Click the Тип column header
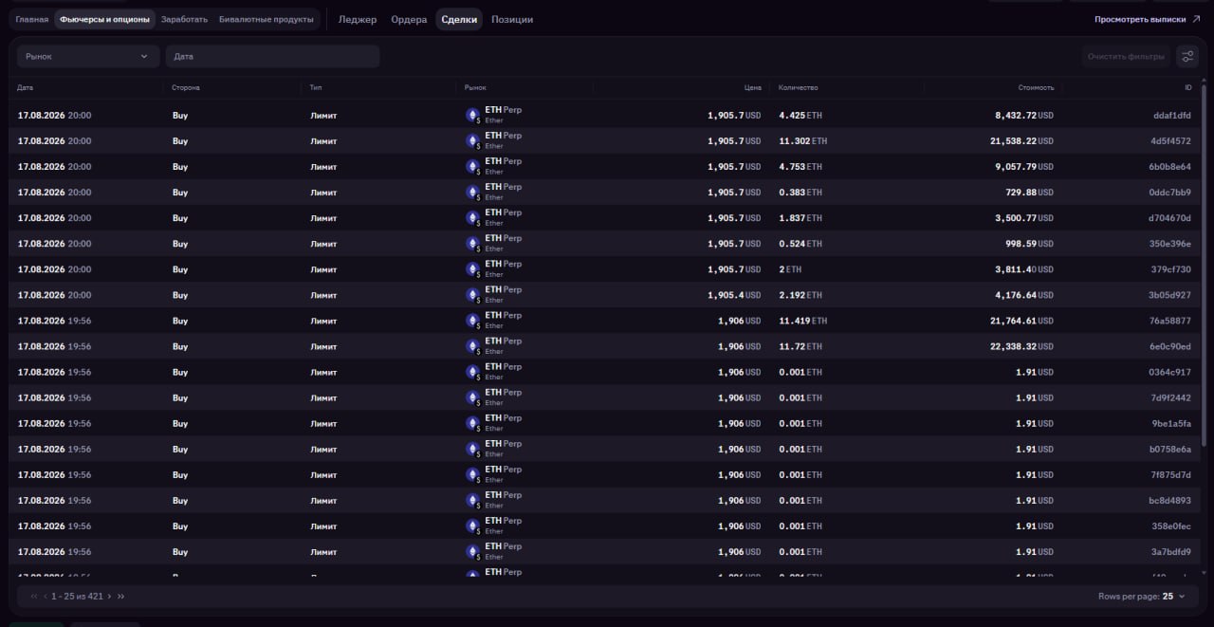Viewport: 1214px width, 627px height. 316,87
